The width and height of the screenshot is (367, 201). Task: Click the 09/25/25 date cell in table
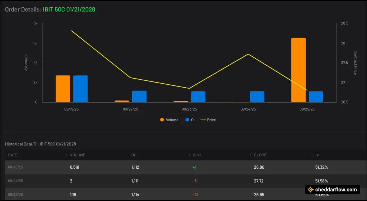coord(15,167)
